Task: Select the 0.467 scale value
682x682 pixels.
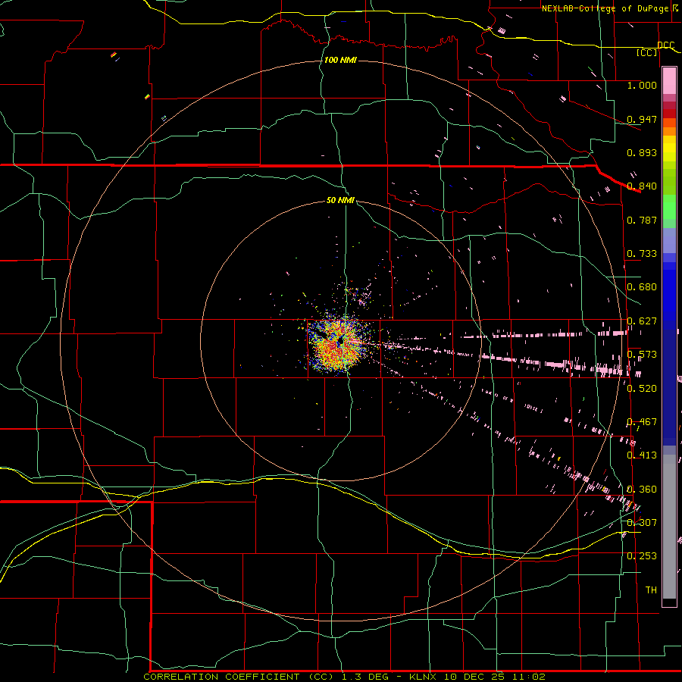Action: [x=642, y=422]
